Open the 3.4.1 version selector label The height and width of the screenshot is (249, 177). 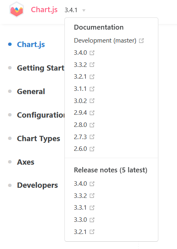pos(71,10)
